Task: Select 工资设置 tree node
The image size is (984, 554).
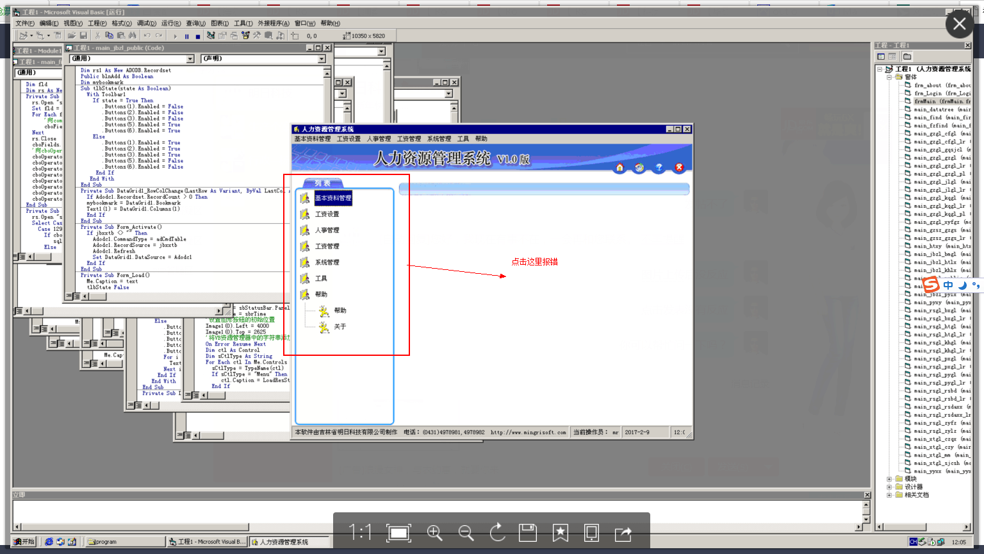Action: pos(327,214)
